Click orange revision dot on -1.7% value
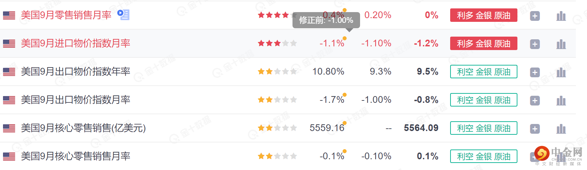The width and height of the screenshot is (587, 170). [345, 95]
